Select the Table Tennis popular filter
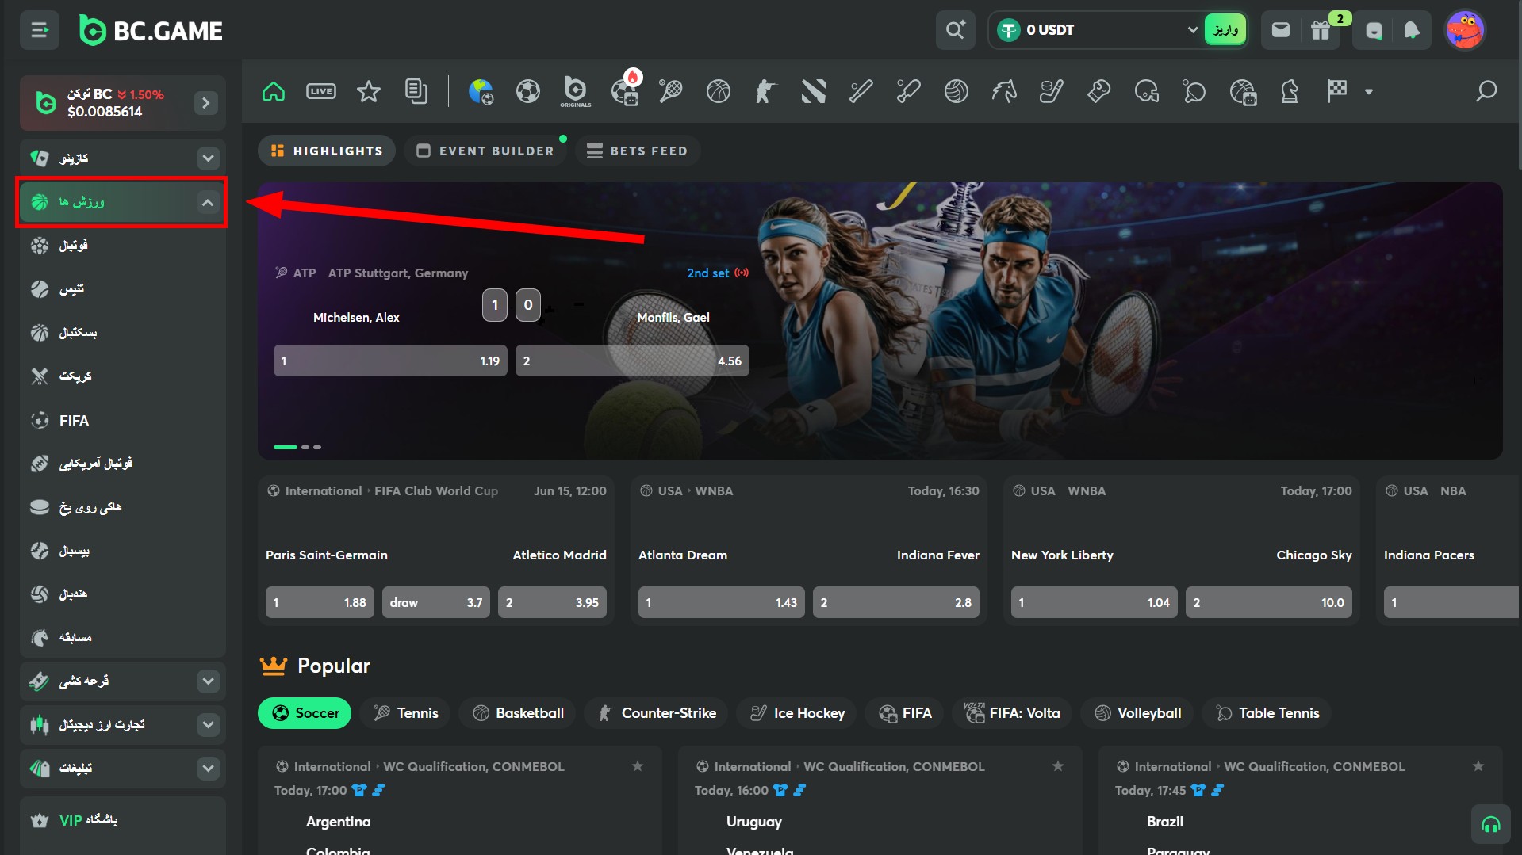 [x=1267, y=713]
